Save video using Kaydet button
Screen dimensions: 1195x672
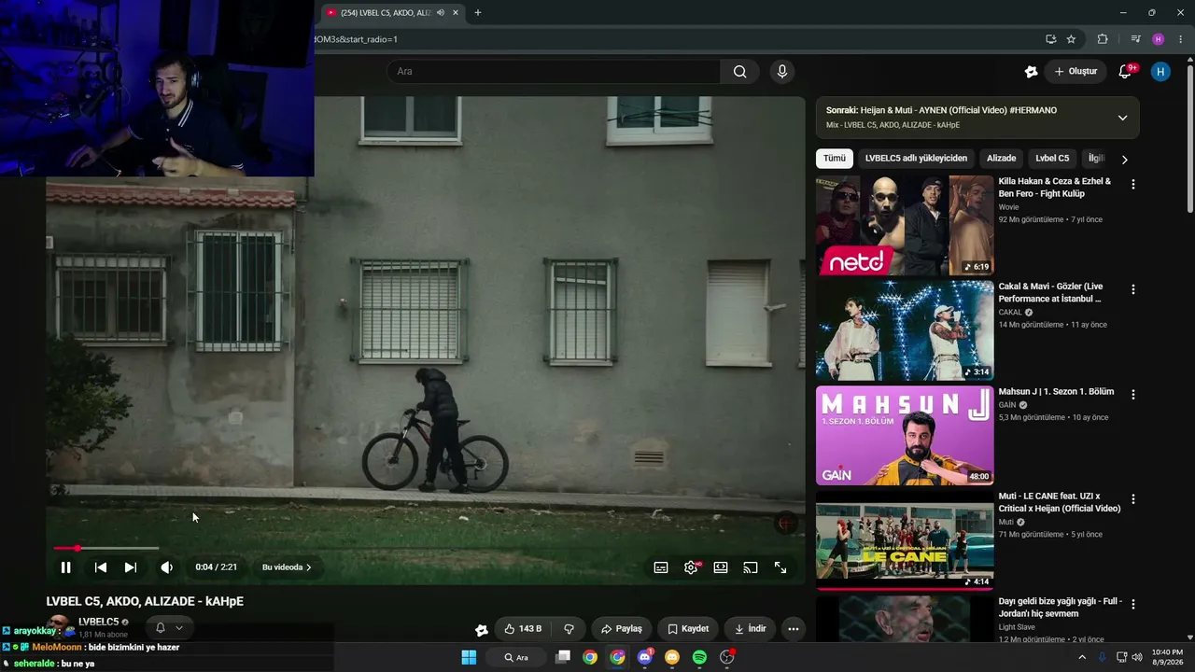pyautogui.click(x=688, y=629)
